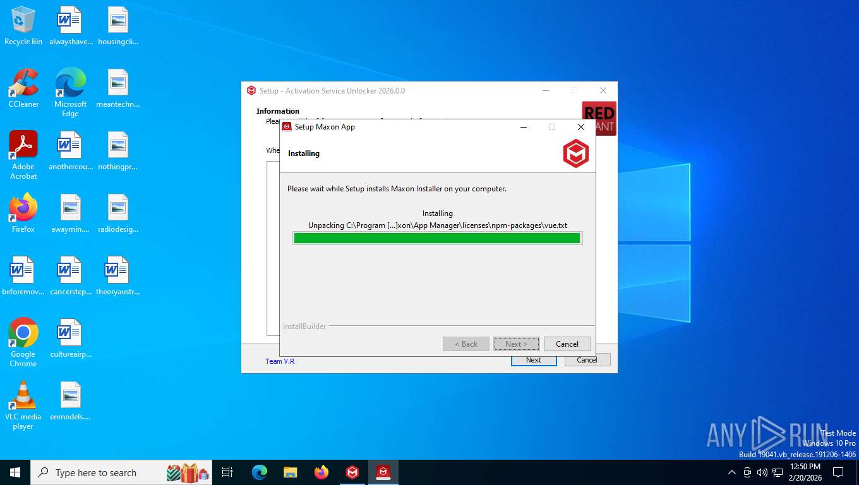Click the Cancel button in Setup Maxon App
The height and width of the screenshot is (485, 859).
(567, 344)
